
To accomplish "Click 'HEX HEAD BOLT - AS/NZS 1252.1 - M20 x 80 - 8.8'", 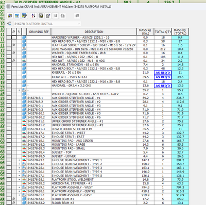I will [x=86, y=41].
